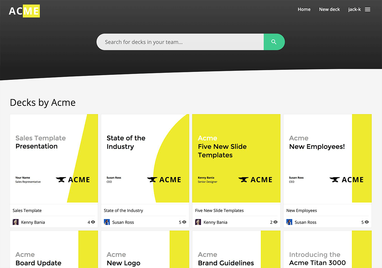The width and height of the screenshot is (382, 268).
Task: Click Susan Ross's avatar under State of the Industry
Action: 107,222
